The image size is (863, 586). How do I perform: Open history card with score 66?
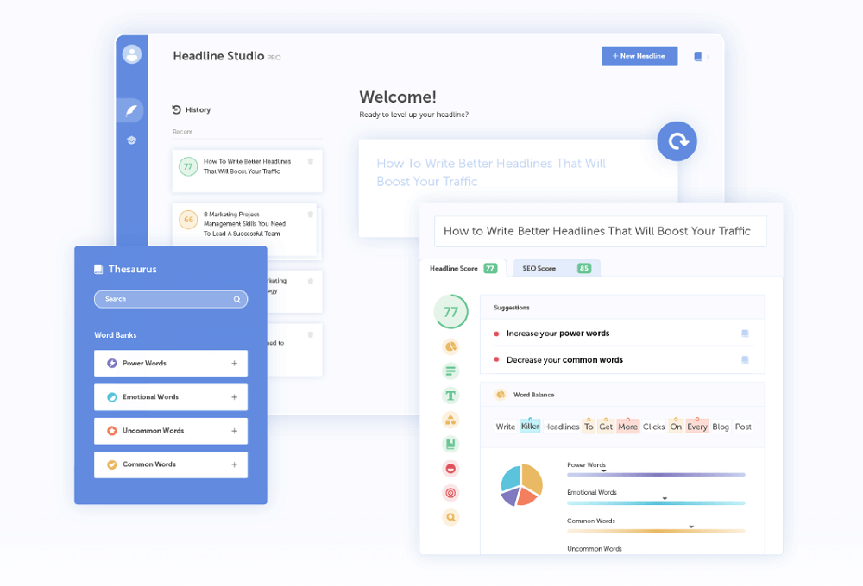click(244, 229)
